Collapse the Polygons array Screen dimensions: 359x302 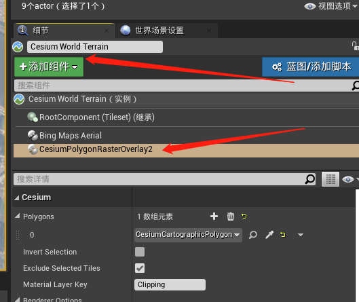18,216
